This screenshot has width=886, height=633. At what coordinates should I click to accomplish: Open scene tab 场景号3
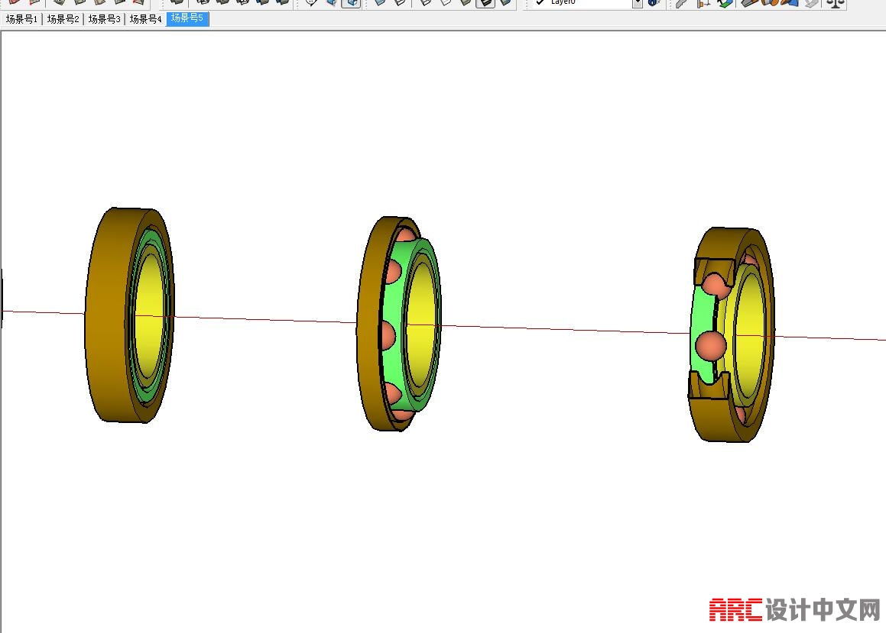pyautogui.click(x=104, y=19)
